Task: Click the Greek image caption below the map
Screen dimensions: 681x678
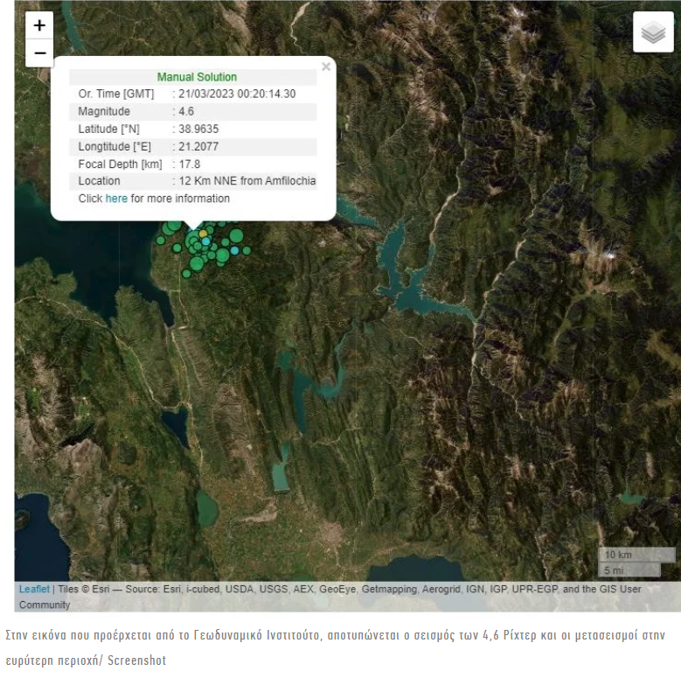Action: (340, 642)
